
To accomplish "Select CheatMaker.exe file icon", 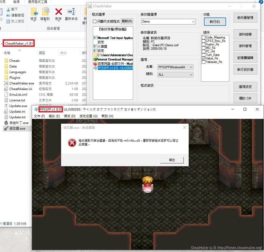I will [x=6, y=83].
